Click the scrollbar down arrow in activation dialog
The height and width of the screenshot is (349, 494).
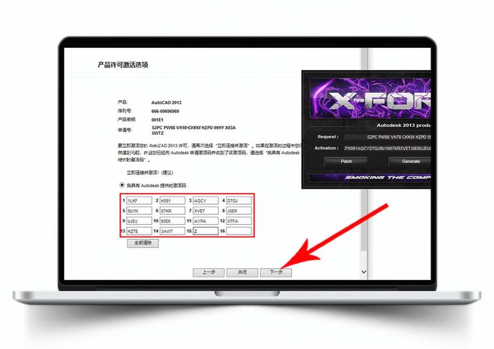tap(364, 272)
